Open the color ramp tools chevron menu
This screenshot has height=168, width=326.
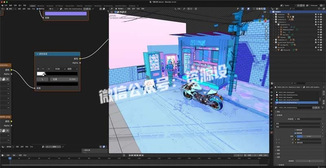48,69
